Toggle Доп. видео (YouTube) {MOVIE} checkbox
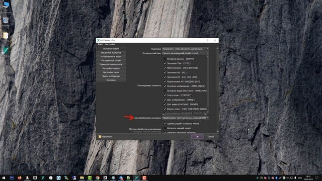322x181 pixels. 165,104
